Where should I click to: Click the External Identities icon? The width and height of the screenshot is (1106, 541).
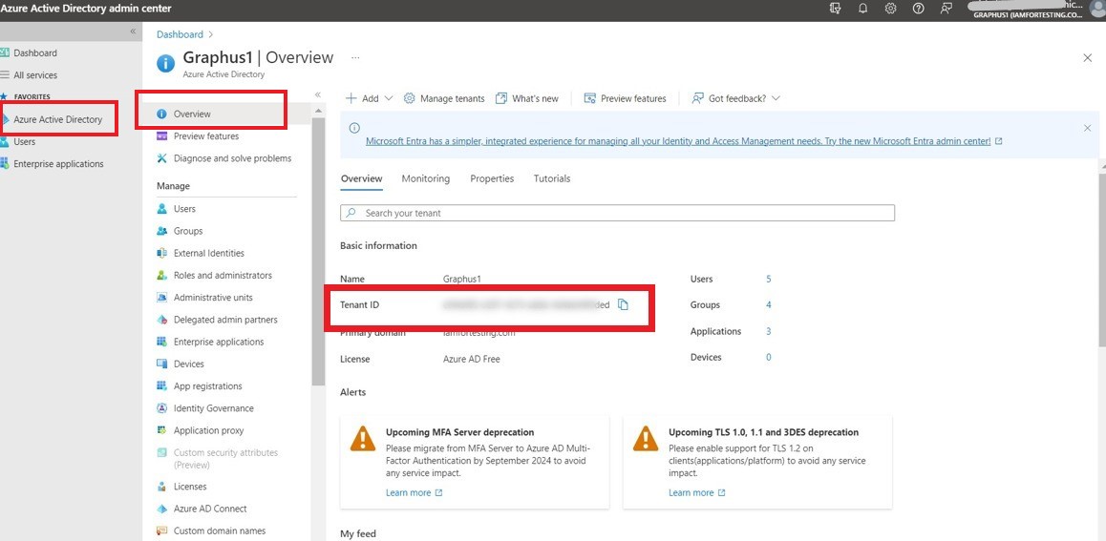coord(161,253)
